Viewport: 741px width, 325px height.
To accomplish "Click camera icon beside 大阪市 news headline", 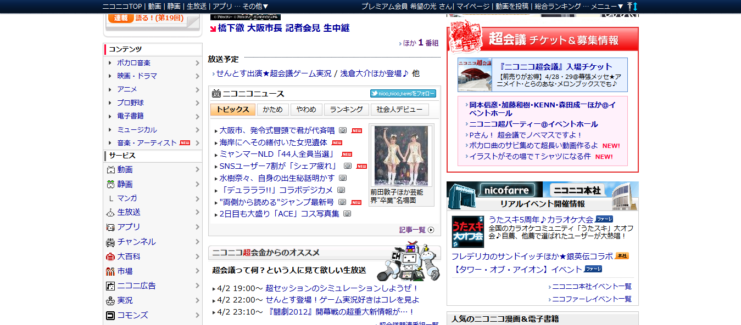I will pyautogui.click(x=343, y=130).
